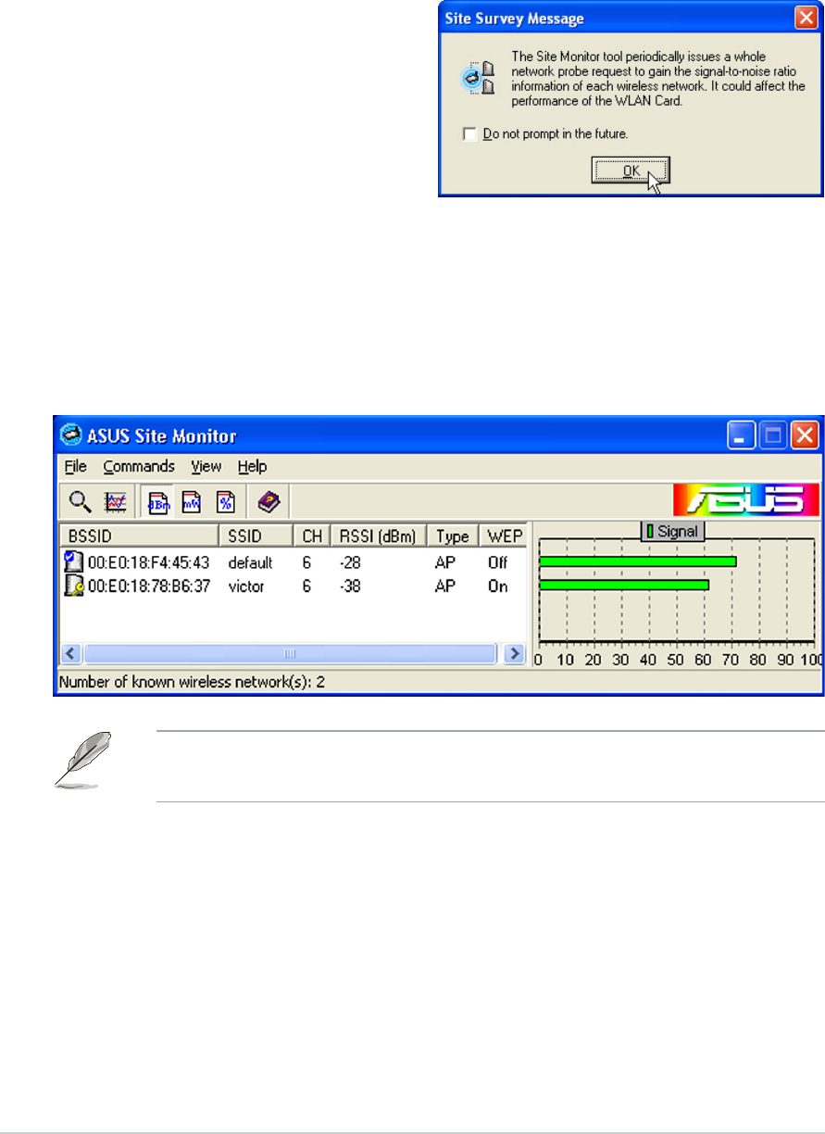Close the Site Survey Message dialog

pyautogui.click(x=806, y=18)
